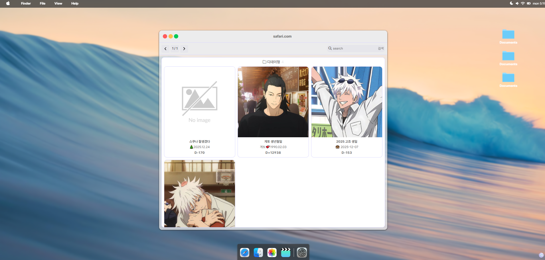
Task: Click the tree icon beside 2025.12.24
Action: pos(191,147)
